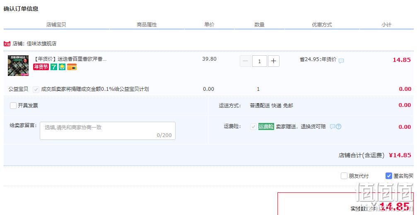Open the discount comment bubble next to 年货价
Viewport: 417px width, 215px height.
coord(341,61)
